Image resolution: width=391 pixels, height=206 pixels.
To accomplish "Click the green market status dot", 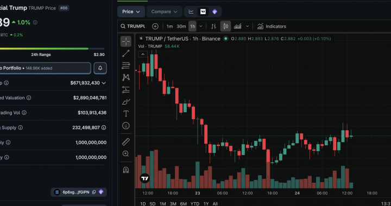I will tap(226, 38).
